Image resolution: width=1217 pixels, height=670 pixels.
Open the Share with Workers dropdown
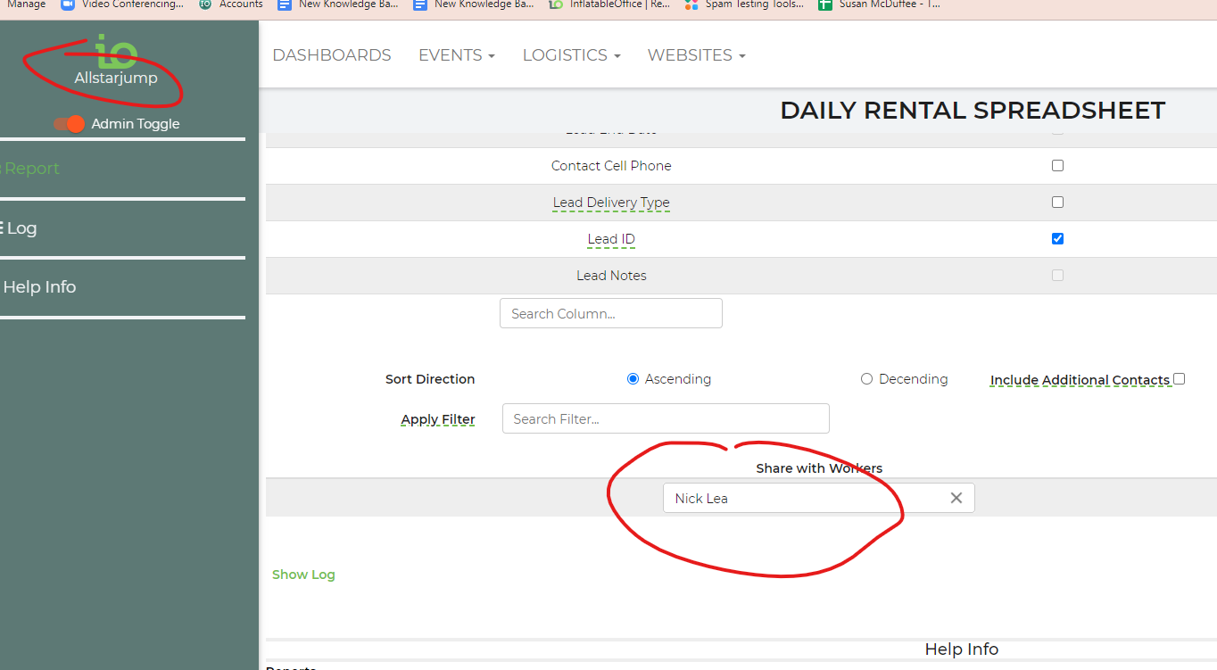pos(818,498)
